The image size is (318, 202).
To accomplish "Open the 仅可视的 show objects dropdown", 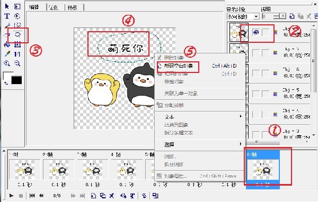I will click(257, 16).
